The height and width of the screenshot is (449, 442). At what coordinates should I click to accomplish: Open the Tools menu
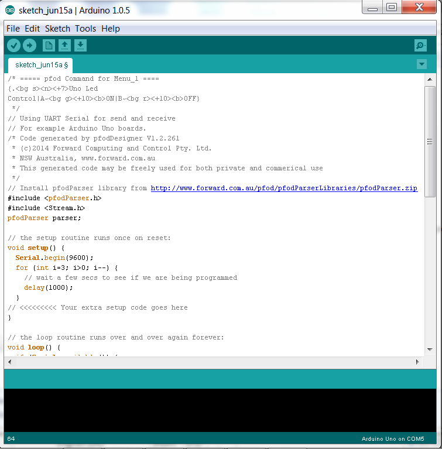point(85,29)
